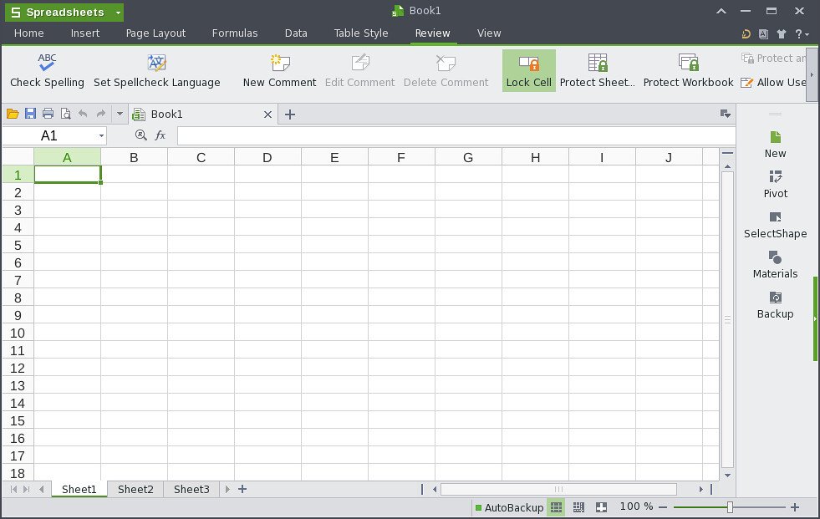
Task: Open the Pivot panel in the sidebar
Action: click(775, 182)
